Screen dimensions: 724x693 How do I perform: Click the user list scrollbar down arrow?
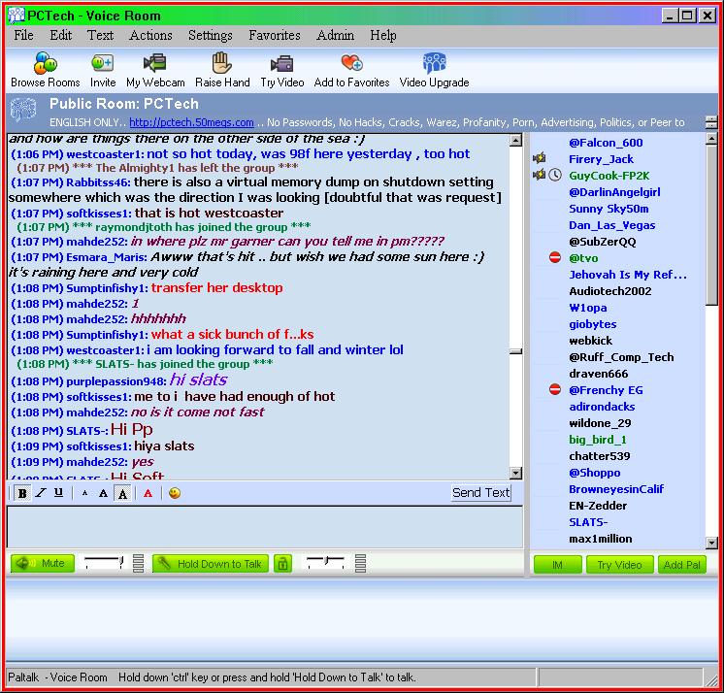point(711,543)
